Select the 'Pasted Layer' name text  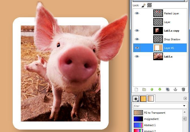click(171, 13)
